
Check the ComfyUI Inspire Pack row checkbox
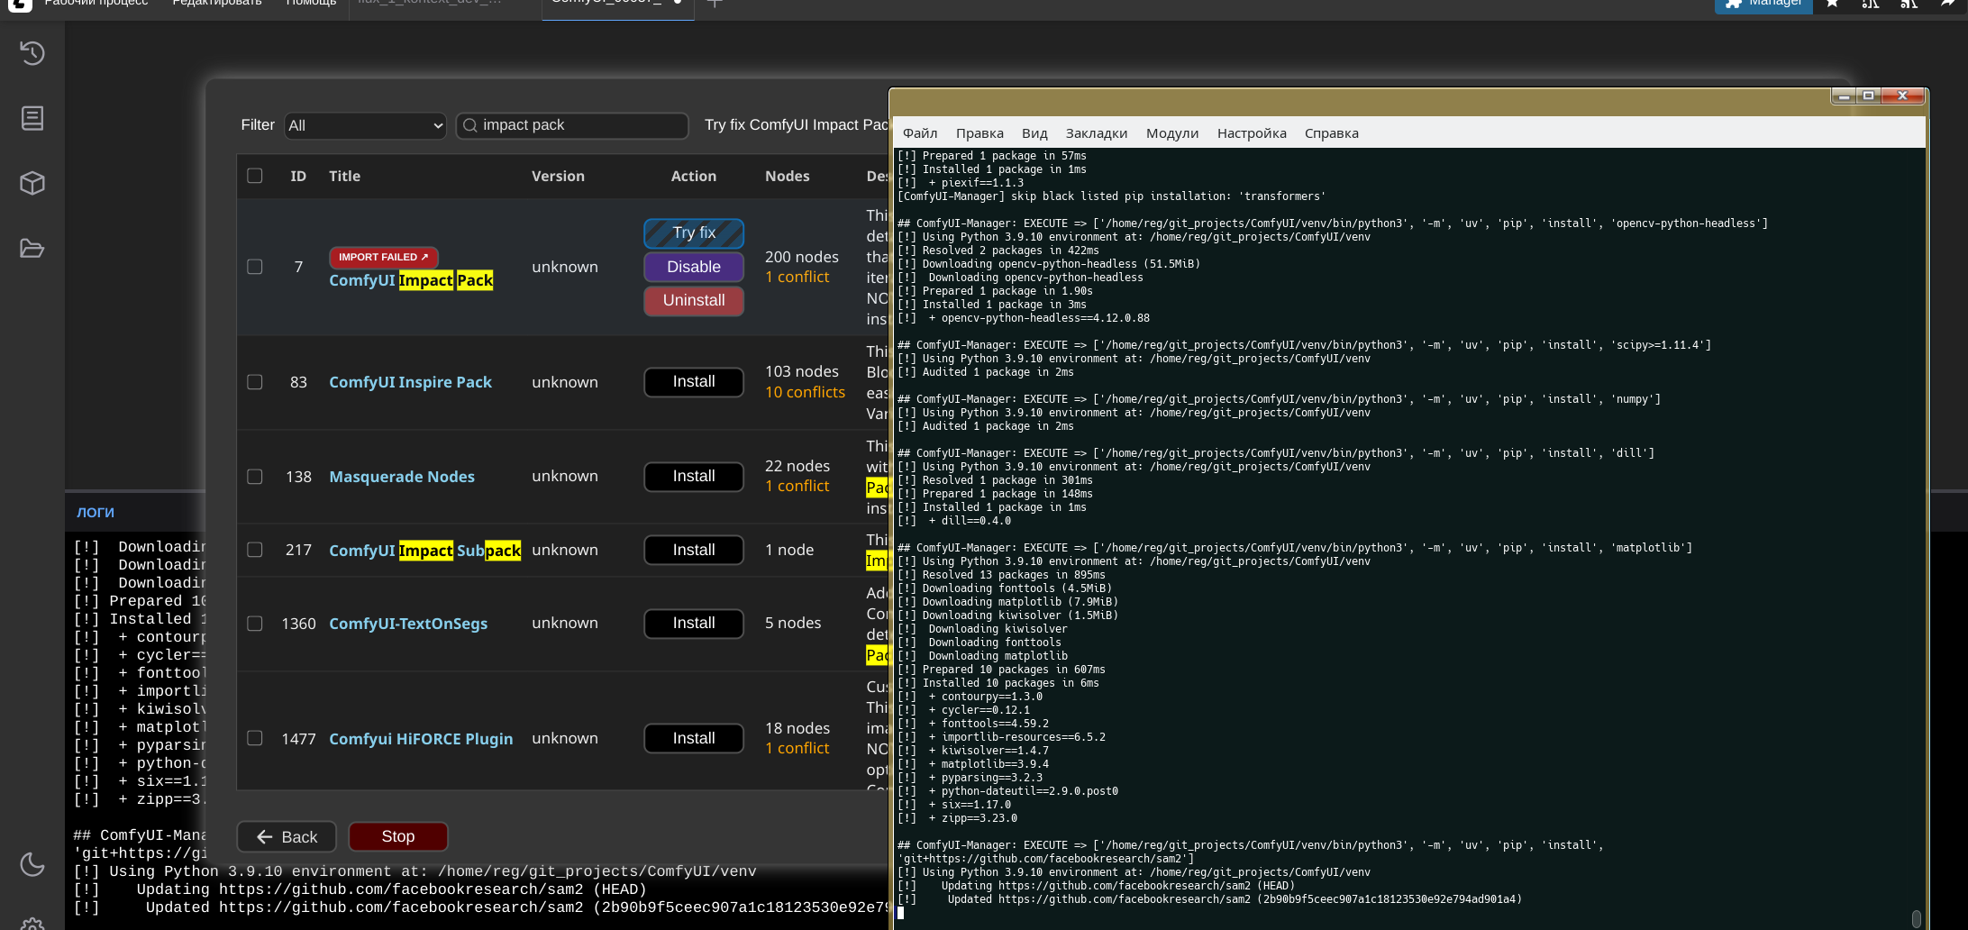(x=255, y=382)
